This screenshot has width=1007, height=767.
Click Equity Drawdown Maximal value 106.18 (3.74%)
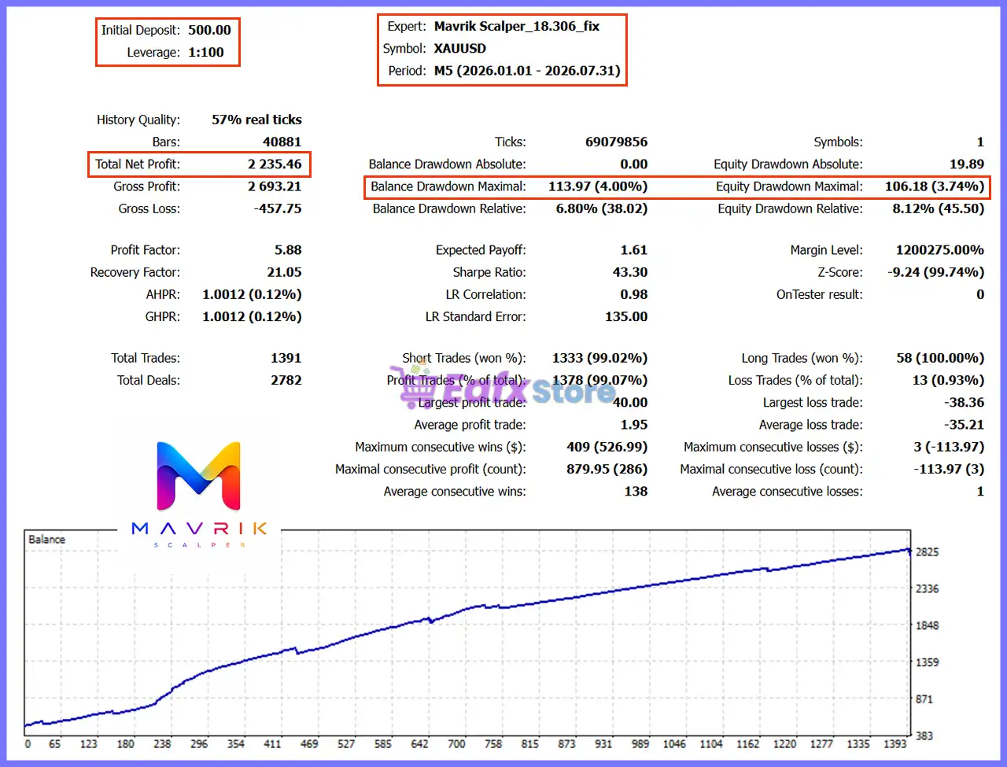935,186
